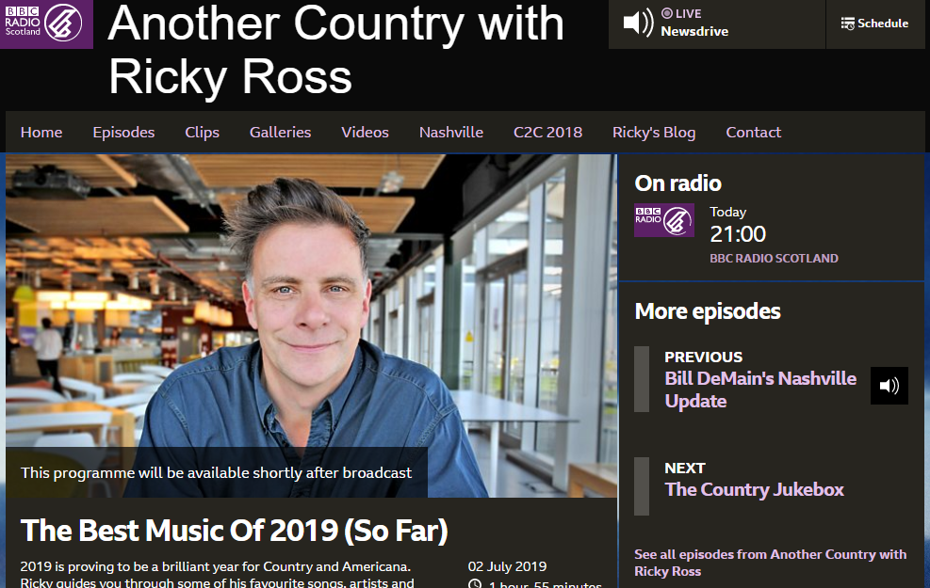Open the Contact page
The image size is (930, 588).
click(x=753, y=132)
